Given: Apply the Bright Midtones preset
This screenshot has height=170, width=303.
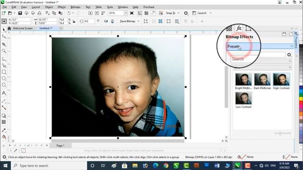Looking at the screenshot, I should coord(243,81).
